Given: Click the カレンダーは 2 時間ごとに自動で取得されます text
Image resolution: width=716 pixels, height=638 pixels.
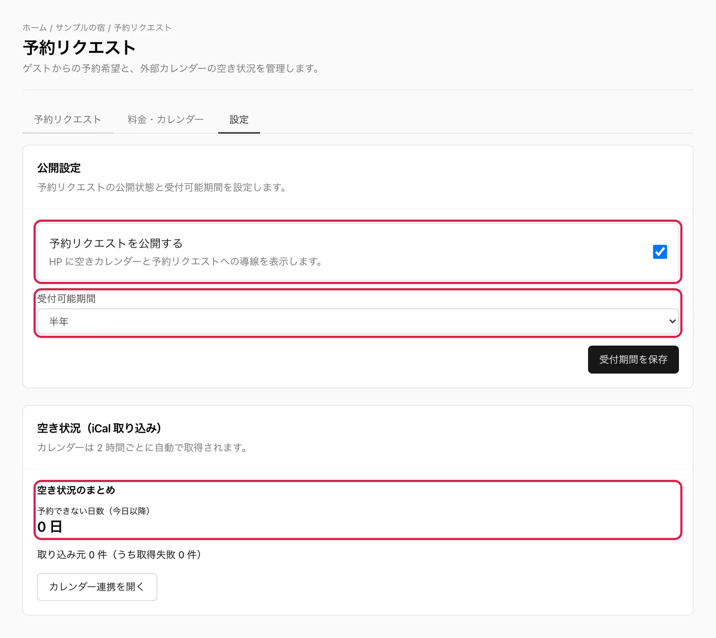Looking at the screenshot, I should pyautogui.click(x=142, y=448).
